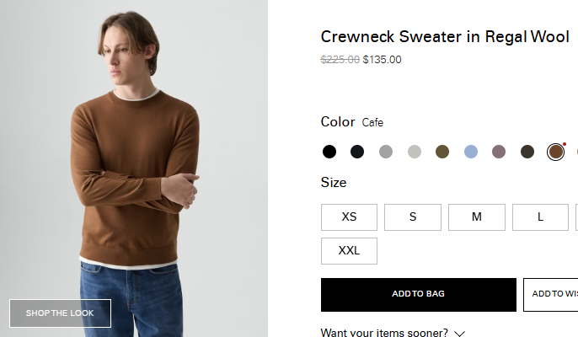Select the olive brown color swatch
Image resolution: width=578 pixels, height=337 pixels.
[442, 152]
